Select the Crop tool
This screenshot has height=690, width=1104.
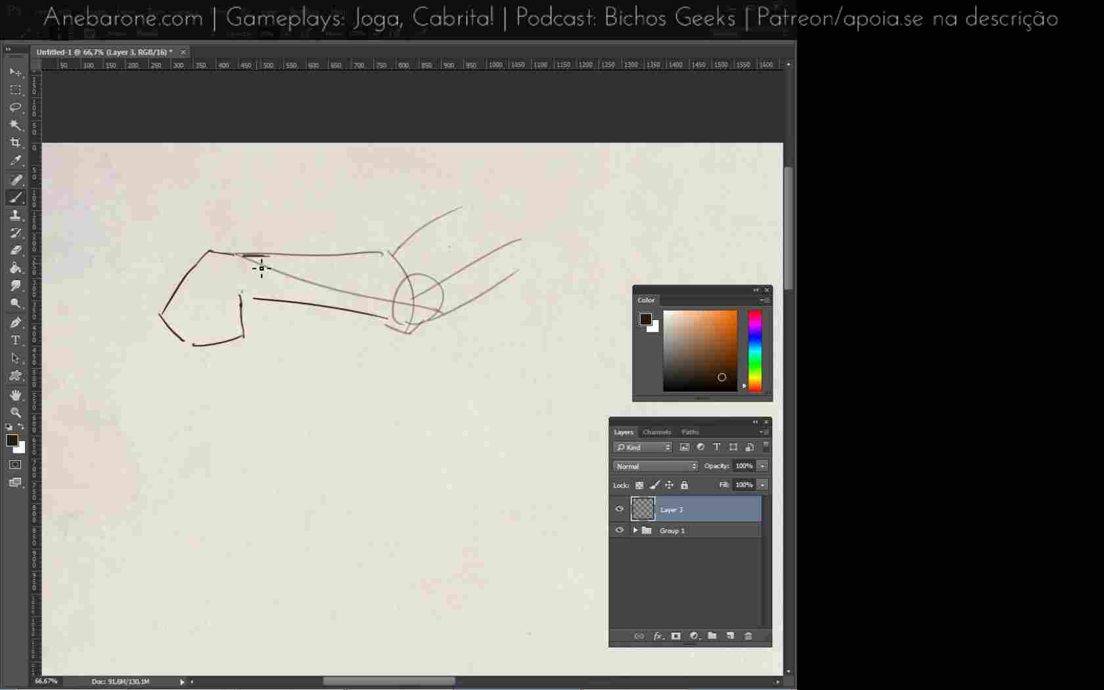pos(16,143)
